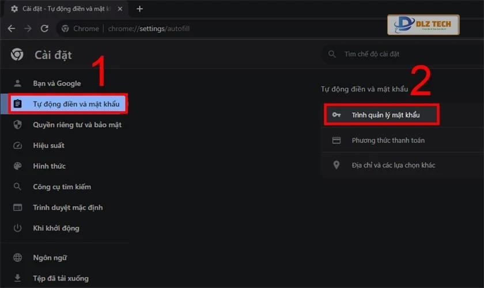Click the Trình duyệt mặc định browser icon
This screenshot has height=288, width=484.
click(x=17, y=207)
